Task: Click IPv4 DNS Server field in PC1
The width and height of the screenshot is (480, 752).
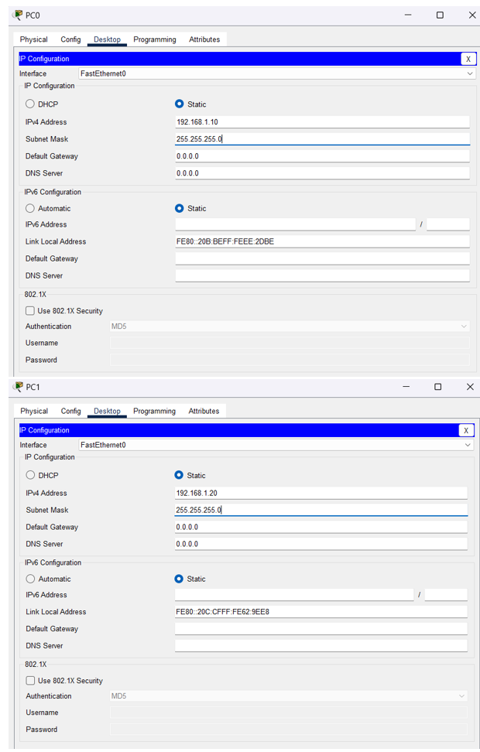Action: (x=321, y=544)
